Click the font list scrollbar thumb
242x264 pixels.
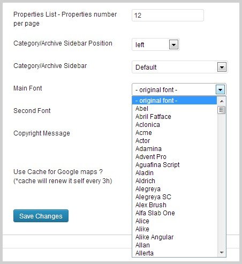pyautogui.click(x=222, y=110)
